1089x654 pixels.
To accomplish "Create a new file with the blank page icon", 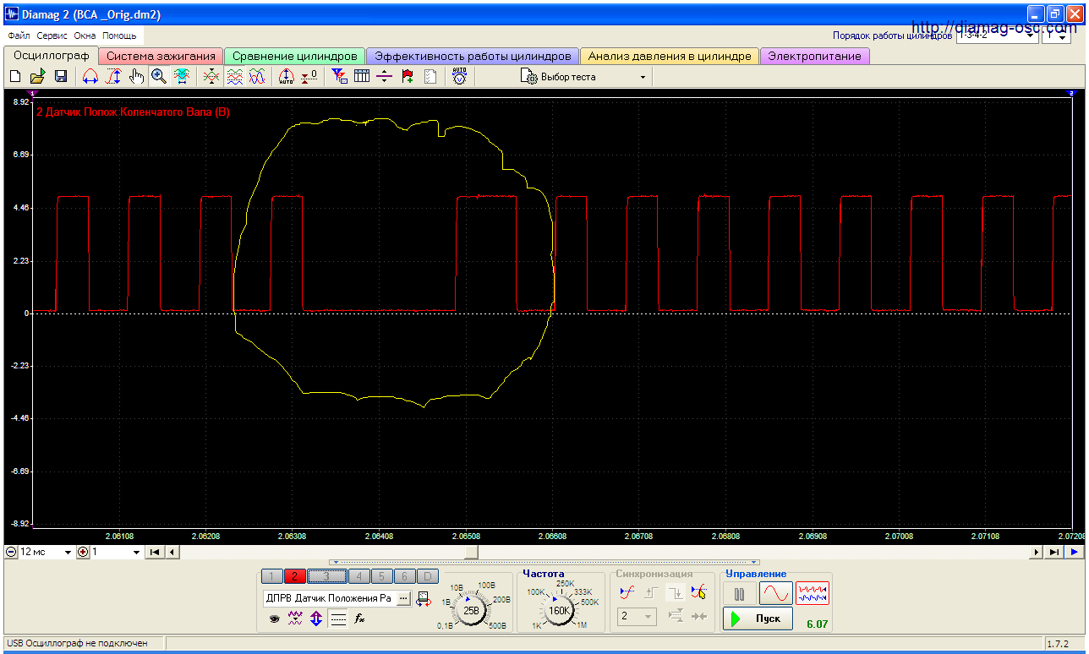I will 15,77.
